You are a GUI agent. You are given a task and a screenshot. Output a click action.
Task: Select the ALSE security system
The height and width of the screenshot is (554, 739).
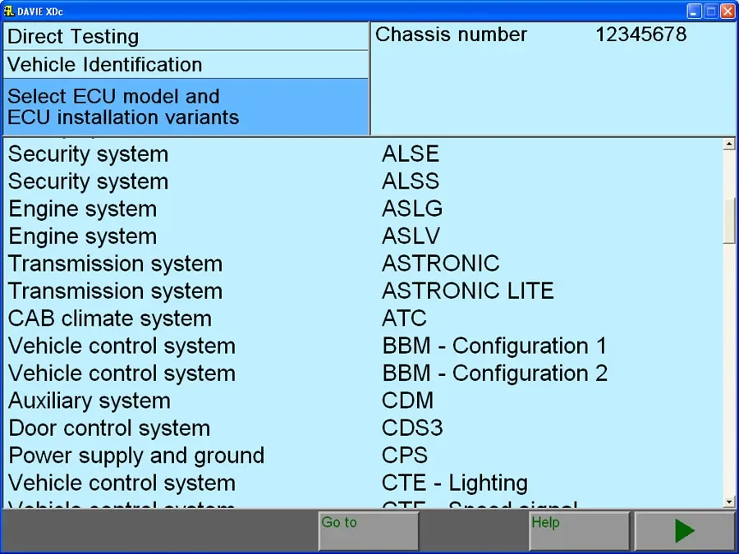click(x=410, y=153)
